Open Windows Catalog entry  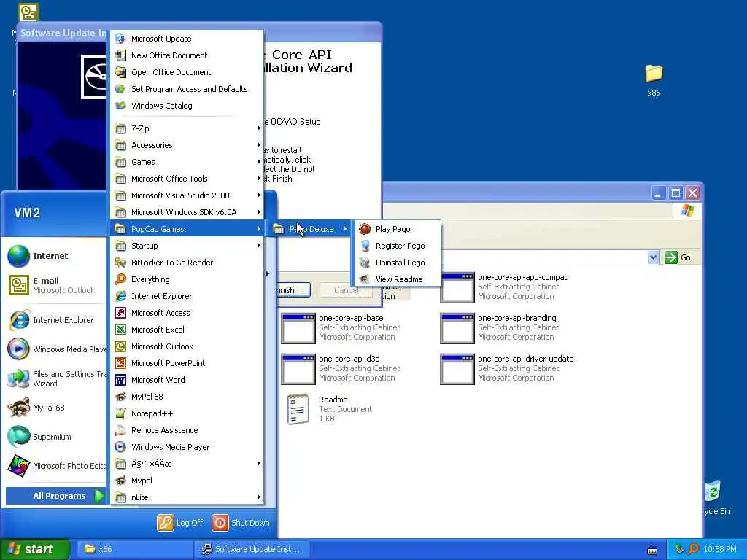pyautogui.click(x=187, y=106)
